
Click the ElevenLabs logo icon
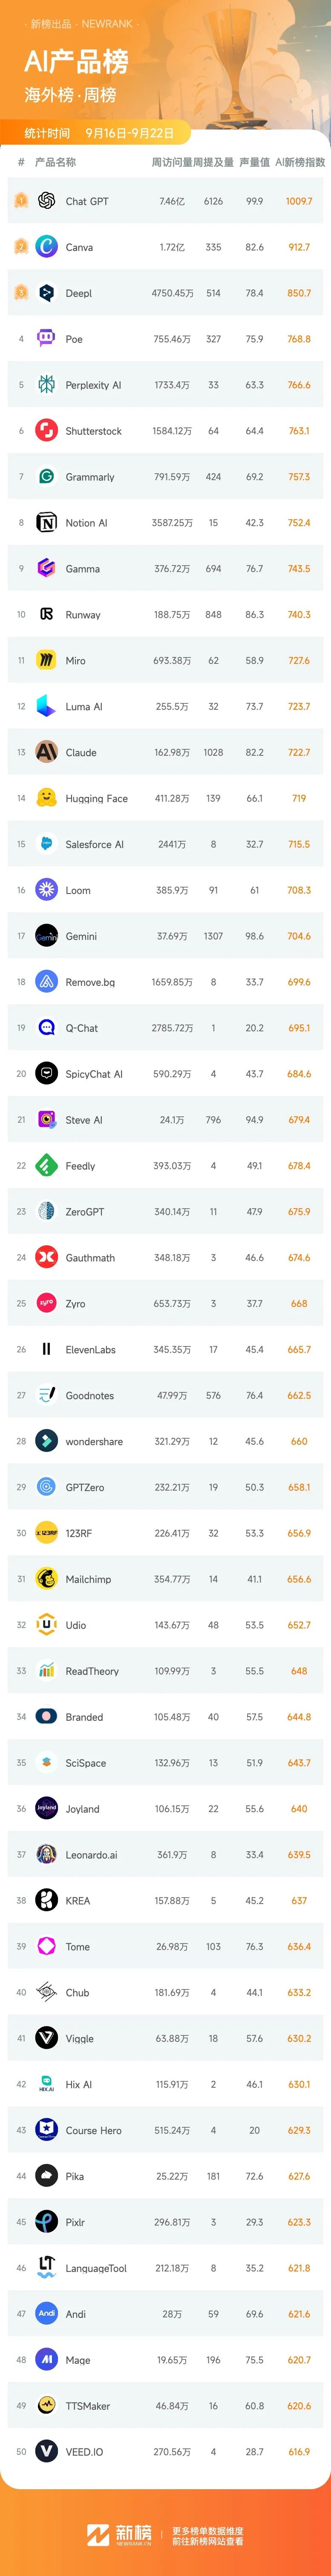coord(46,1349)
